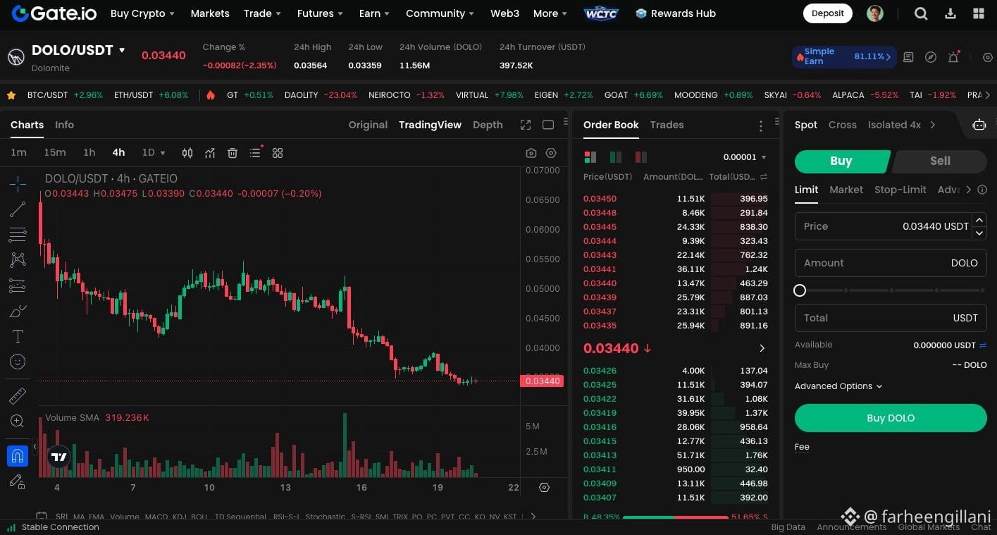Screen dimensions: 997x535
Task: Expand Advanced Options in order form
Action: tap(838, 386)
